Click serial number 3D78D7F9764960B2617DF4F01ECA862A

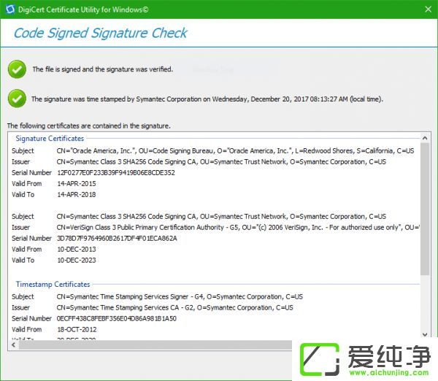(116, 239)
